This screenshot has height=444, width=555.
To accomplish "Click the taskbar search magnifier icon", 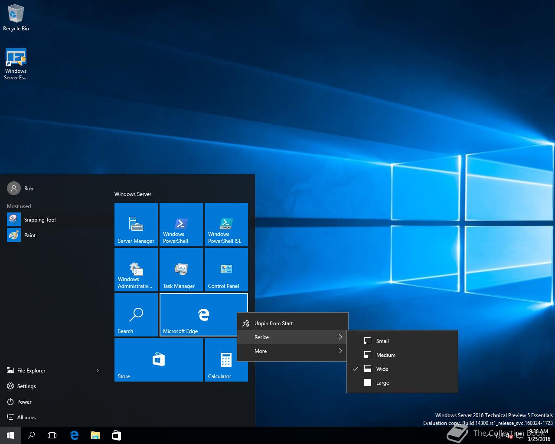I will coord(31,435).
